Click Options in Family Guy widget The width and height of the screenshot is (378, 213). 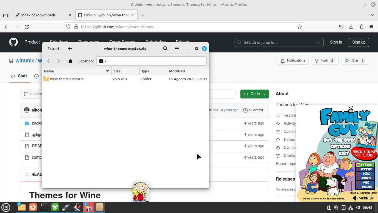[x=340, y=146]
